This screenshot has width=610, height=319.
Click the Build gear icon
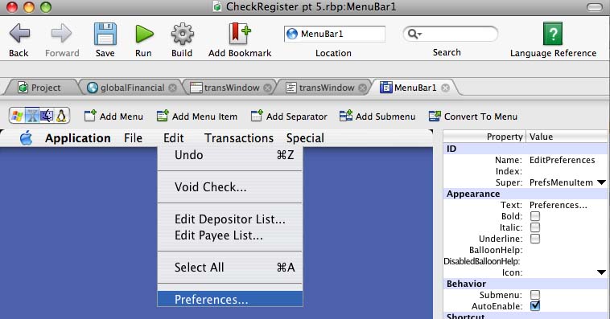coord(182,35)
